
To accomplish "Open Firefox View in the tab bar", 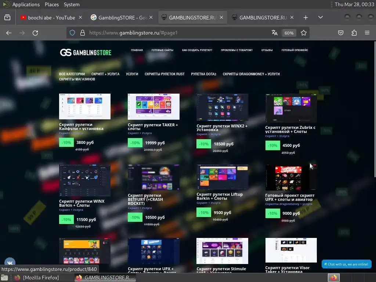I will [7, 18].
